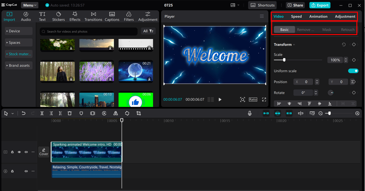
Task: Lock the video track
Action: 12,152
